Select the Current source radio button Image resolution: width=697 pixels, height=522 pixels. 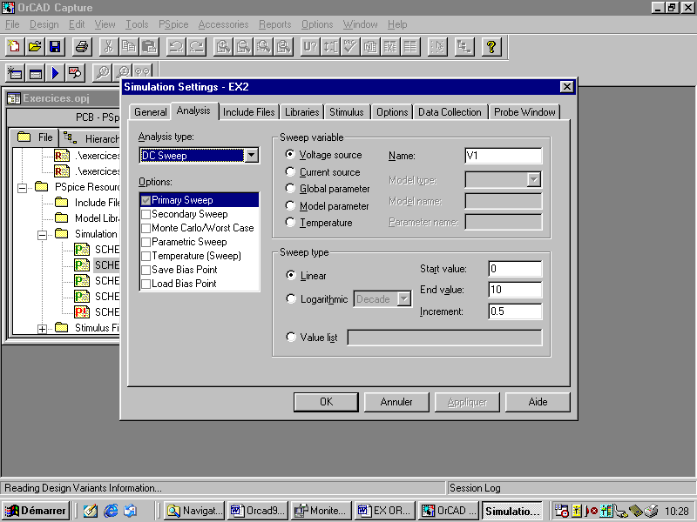(x=290, y=171)
